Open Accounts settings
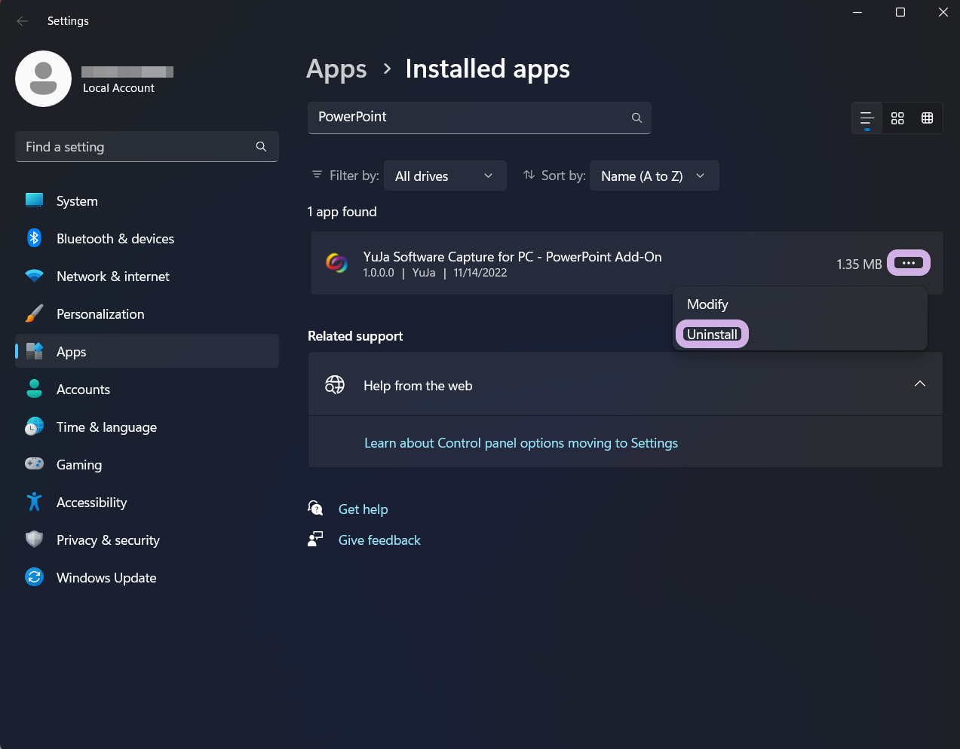Image resolution: width=960 pixels, height=749 pixels. pyautogui.click(x=147, y=390)
